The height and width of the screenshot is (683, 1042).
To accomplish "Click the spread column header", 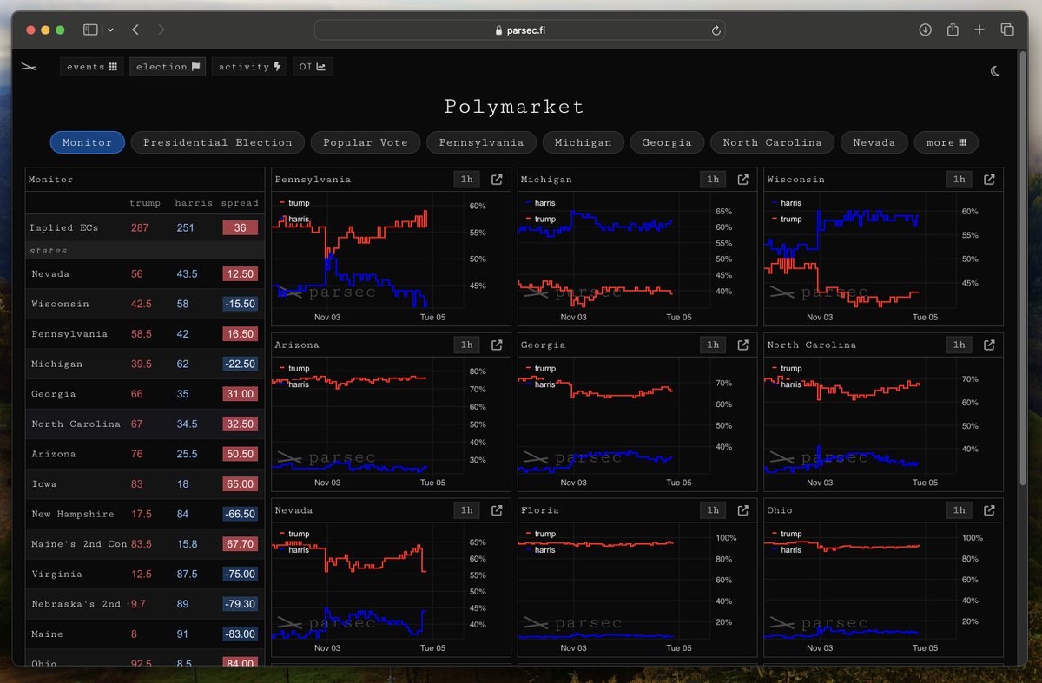I will point(241,203).
